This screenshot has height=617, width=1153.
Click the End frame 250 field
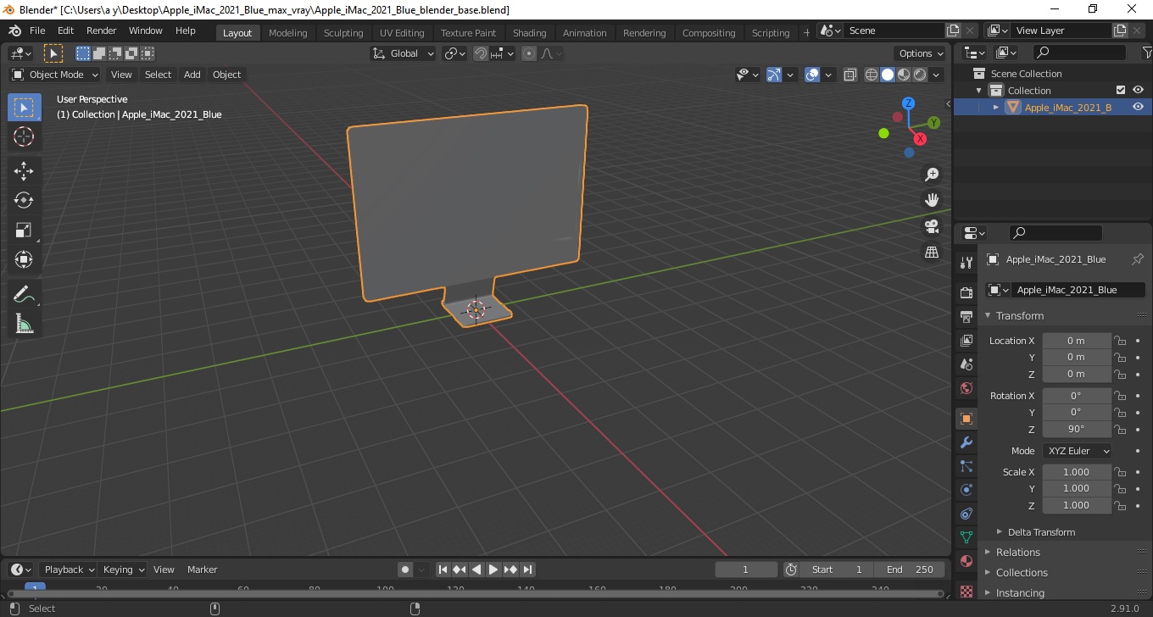click(x=910, y=570)
